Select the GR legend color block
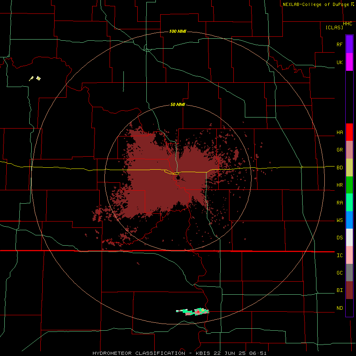This screenshot has width=356, height=356. coord(349,150)
